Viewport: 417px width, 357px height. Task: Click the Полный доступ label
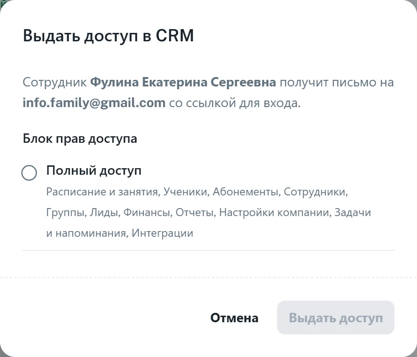[94, 171]
